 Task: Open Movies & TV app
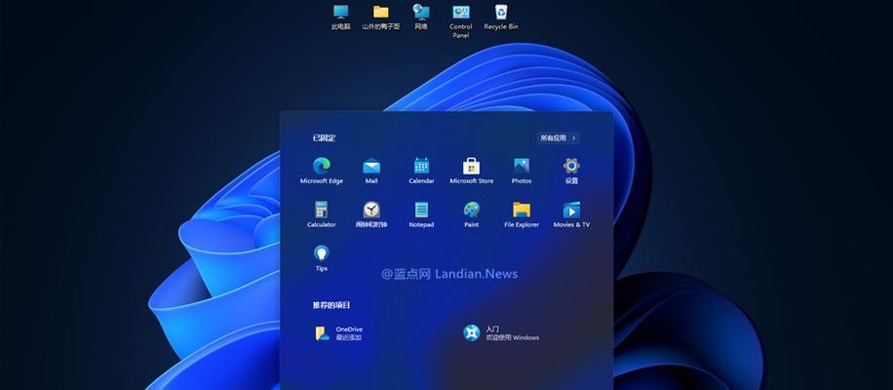click(x=571, y=214)
